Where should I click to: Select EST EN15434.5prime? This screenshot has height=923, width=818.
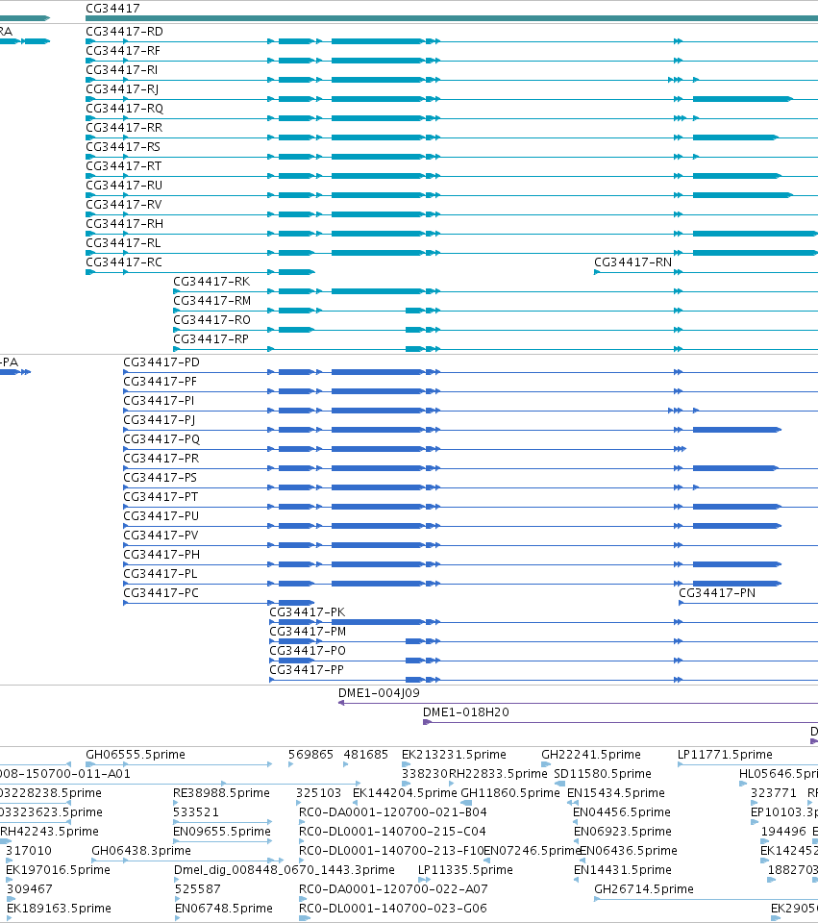pos(615,793)
